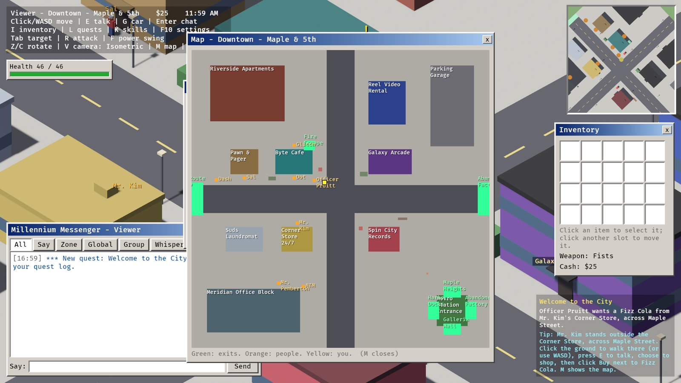Choose Spin City Records on the map

[384, 239]
